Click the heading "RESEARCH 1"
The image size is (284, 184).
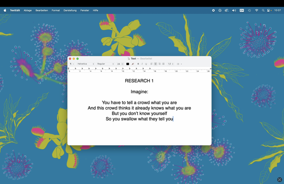pos(139,81)
